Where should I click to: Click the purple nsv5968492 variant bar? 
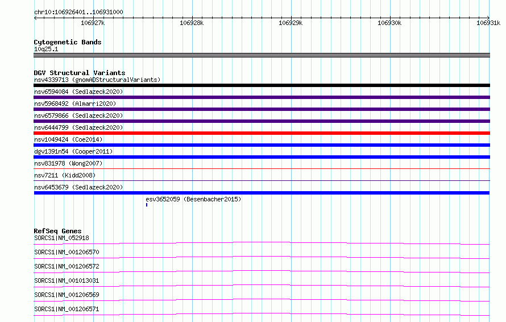[262, 109]
